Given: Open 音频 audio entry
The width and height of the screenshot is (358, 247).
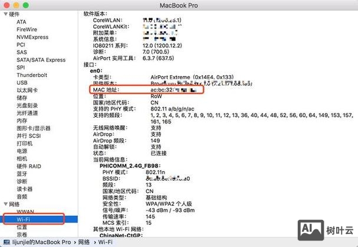Looking at the screenshot, I should 22,196.
